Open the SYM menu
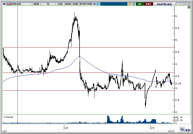193x134 pixels. [x=82, y=4]
